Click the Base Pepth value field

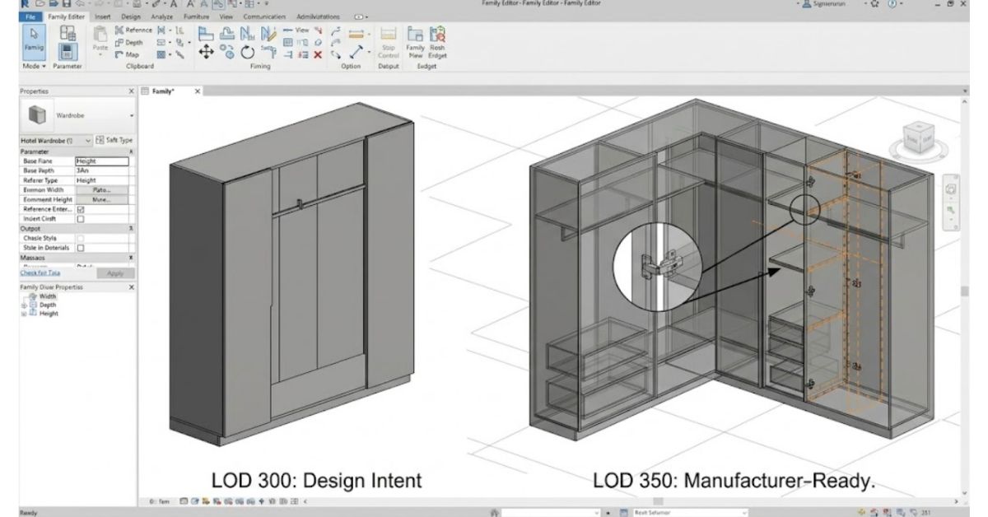102,170
